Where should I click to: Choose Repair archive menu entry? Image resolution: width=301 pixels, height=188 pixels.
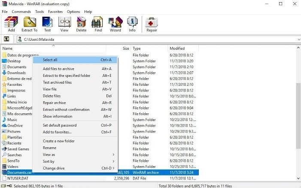(75, 103)
